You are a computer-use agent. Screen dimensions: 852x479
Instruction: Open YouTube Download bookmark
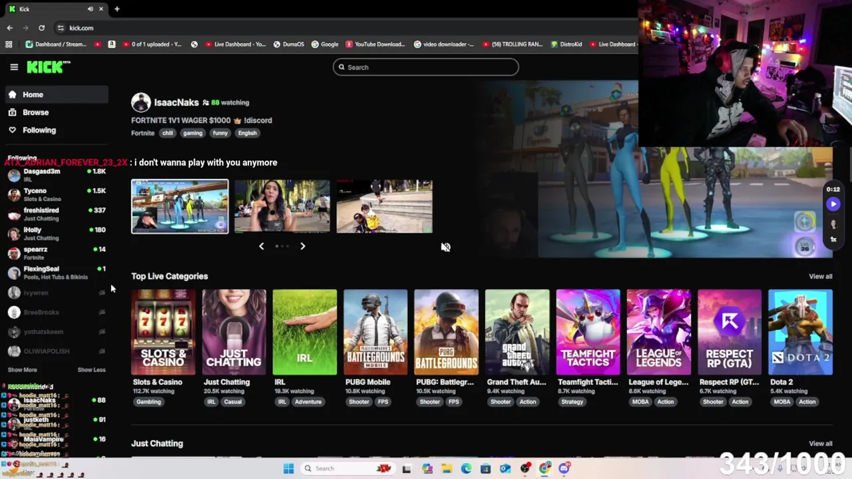click(375, 44)
